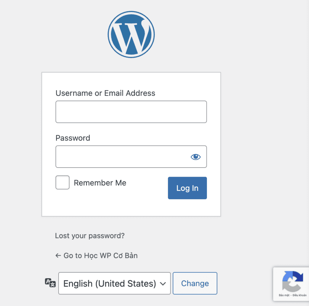This screenshot has height=306, width=309.
Task: Click the Change language button
Action: coord(195,283)
